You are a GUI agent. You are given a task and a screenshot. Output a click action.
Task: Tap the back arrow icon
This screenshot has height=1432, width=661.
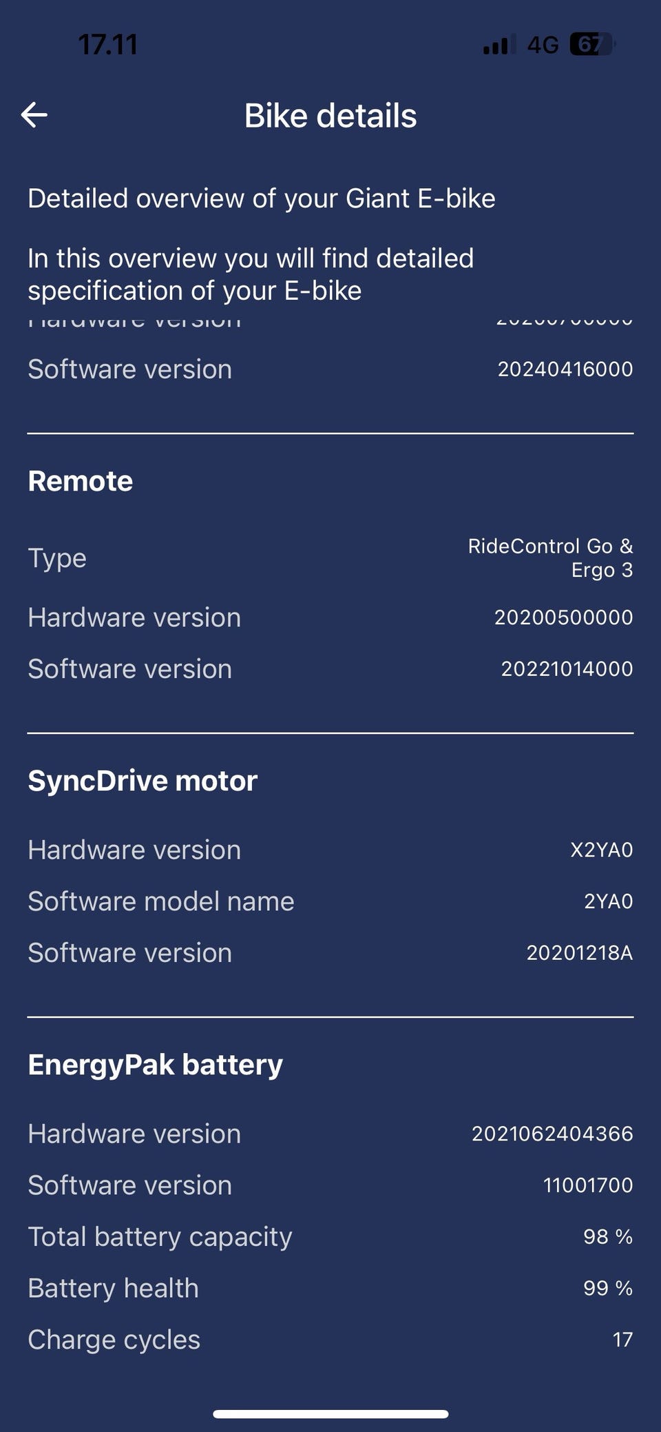(x=34, y=115)
